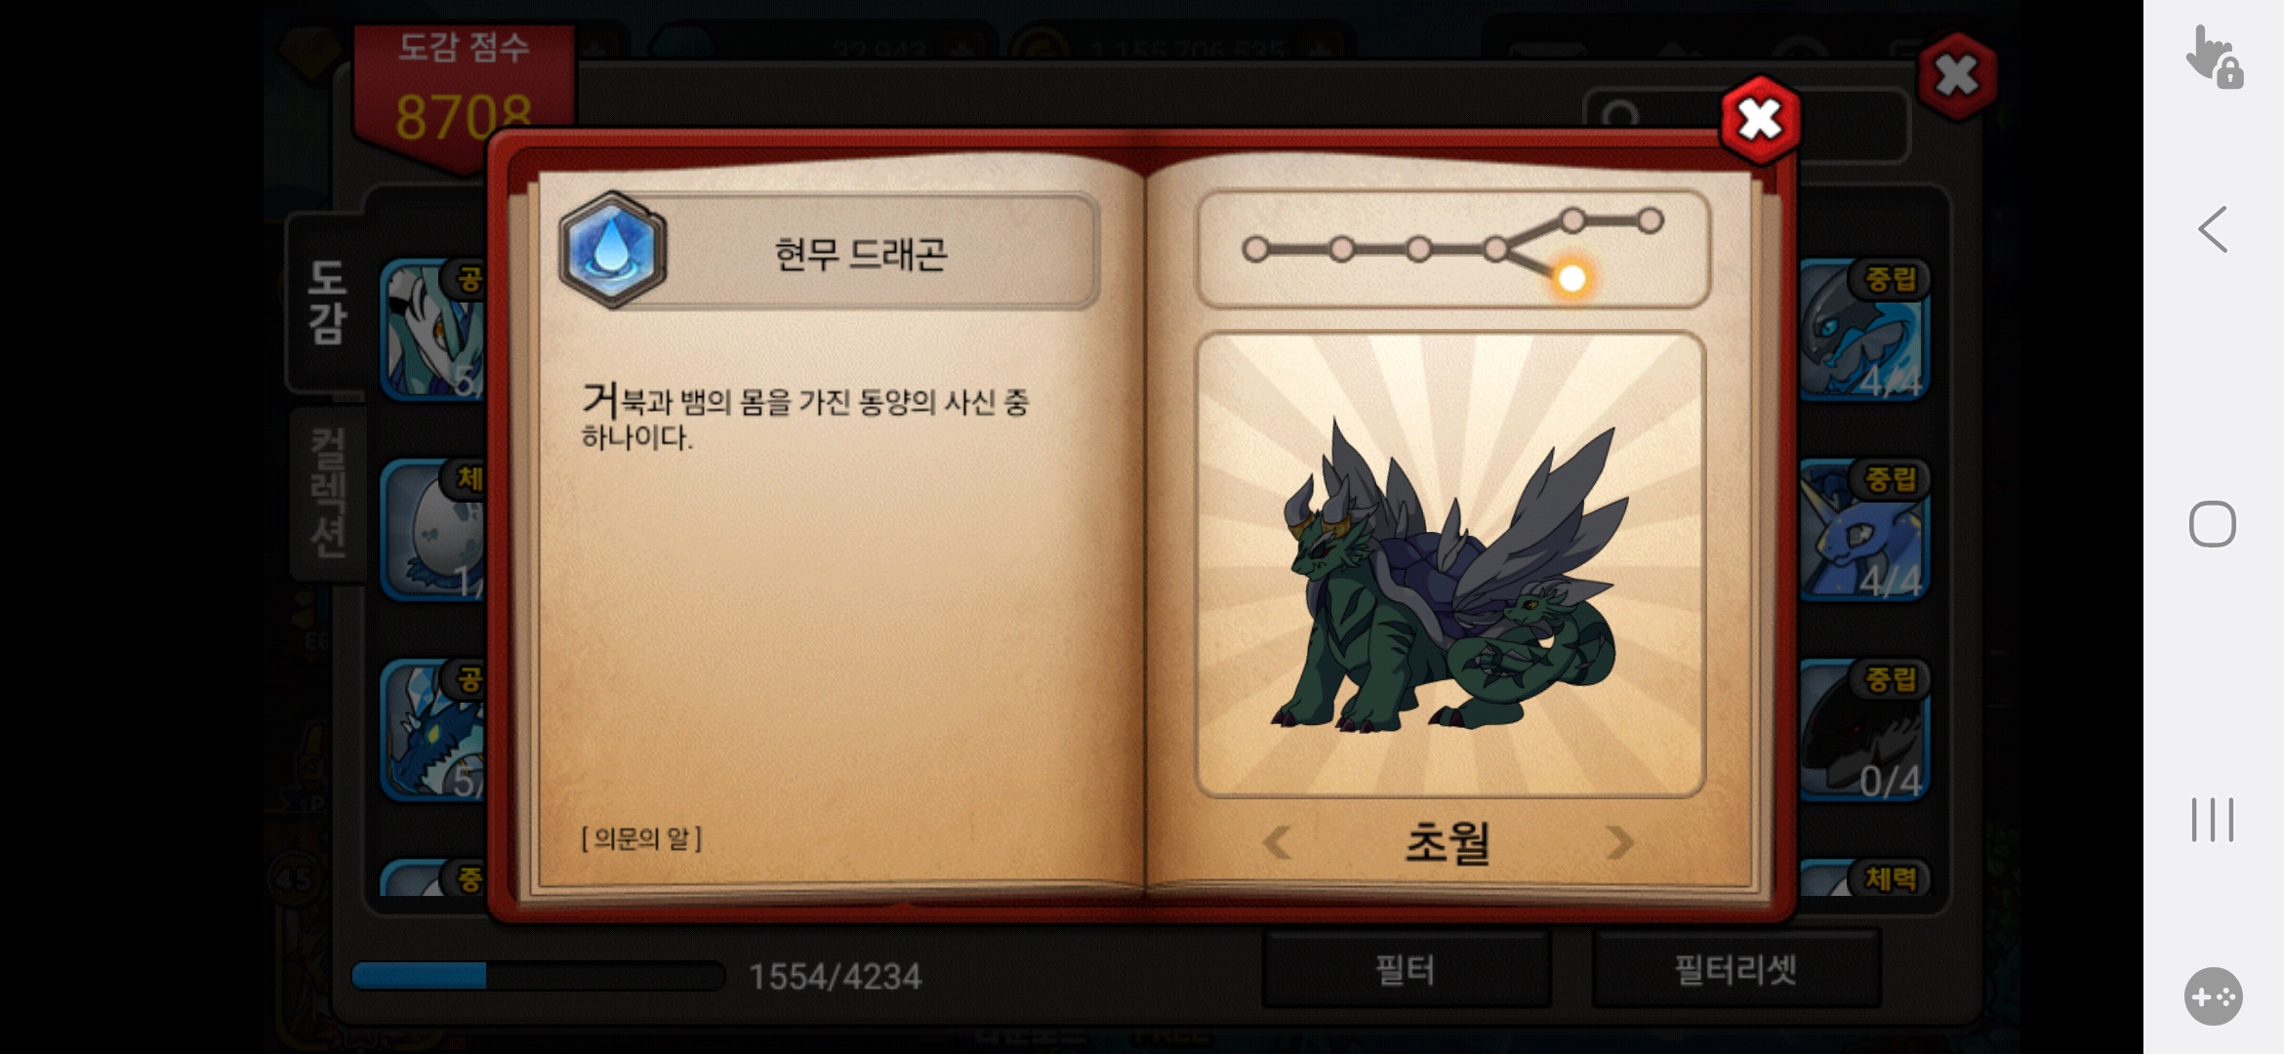The width and height of the screenshot is (2284, 1054).
Task: Select the first evolution stage node
Action: pos(1255,250)
